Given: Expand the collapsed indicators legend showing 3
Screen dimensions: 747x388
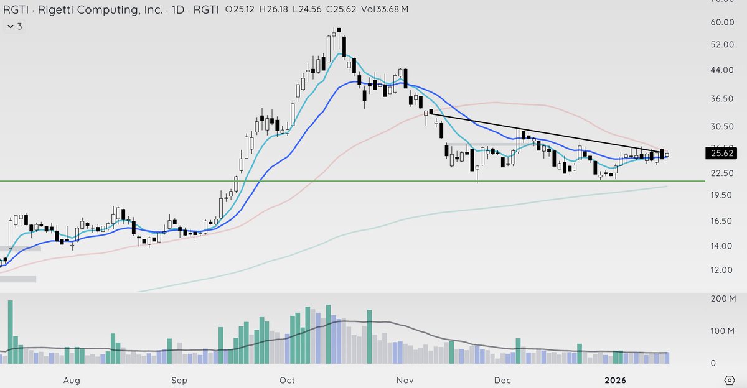Looking at the screenshot, I should point(14,27).
